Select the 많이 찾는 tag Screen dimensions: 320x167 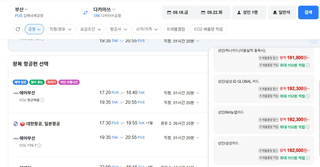(37, 82)
